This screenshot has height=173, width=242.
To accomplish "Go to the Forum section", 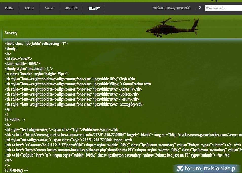I will click(x=29, y=8).
